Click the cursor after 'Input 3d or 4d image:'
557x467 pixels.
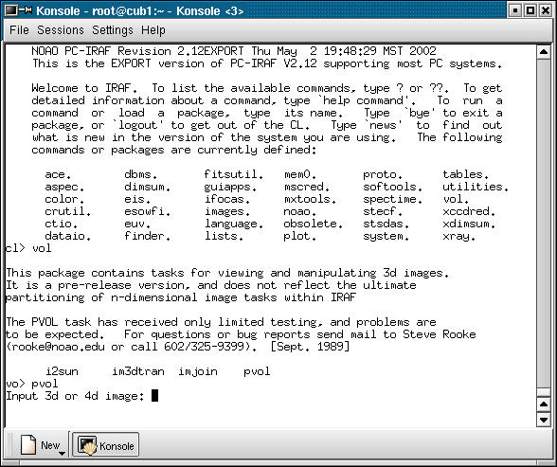point(155,396)
